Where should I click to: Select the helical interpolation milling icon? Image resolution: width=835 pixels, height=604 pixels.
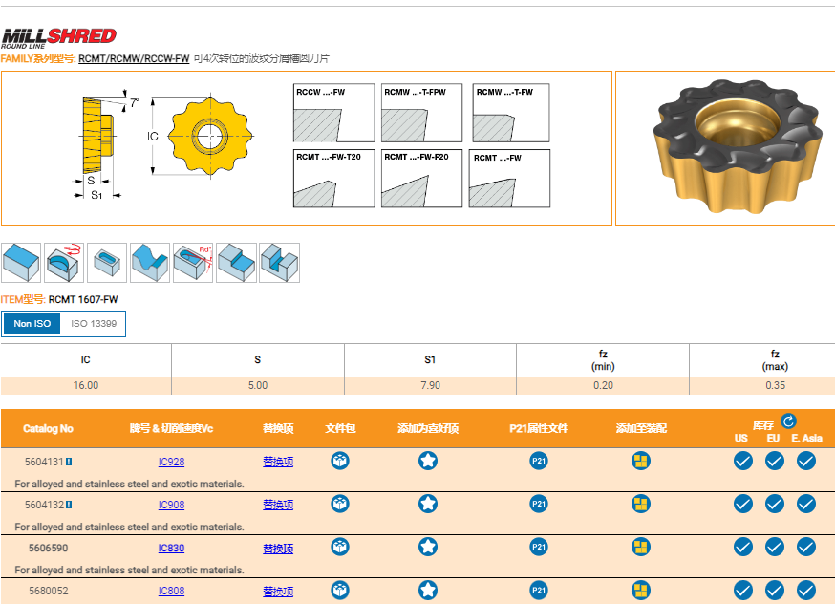(x=64, y=262)
